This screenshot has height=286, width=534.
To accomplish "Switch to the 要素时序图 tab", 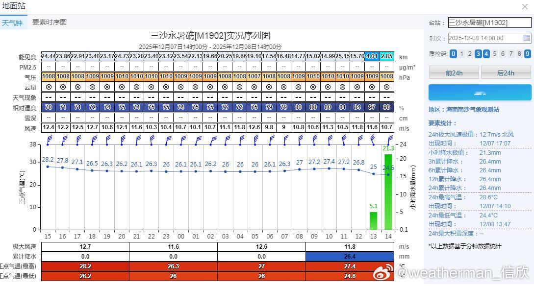I will [x=50, y=22].
